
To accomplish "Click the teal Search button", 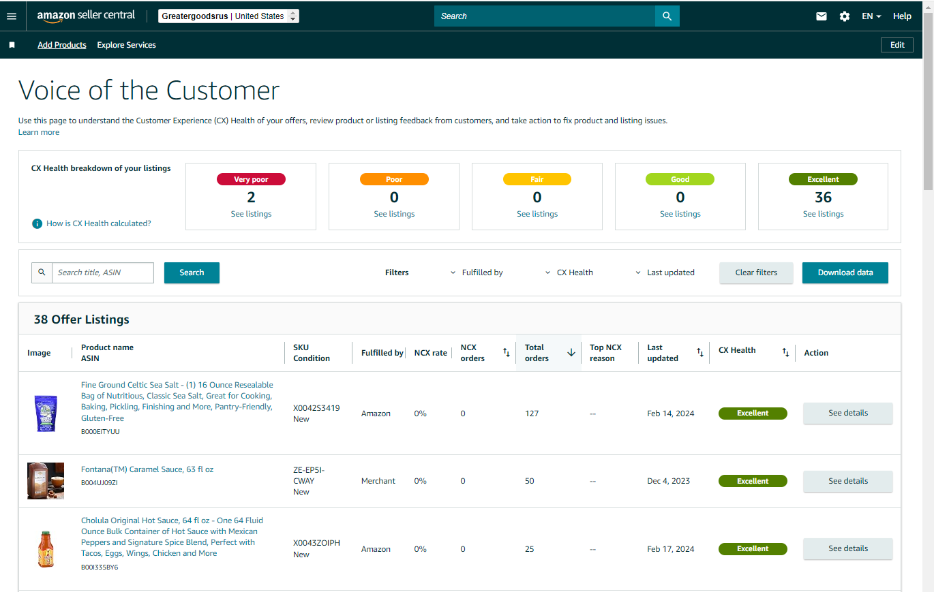I will [192, 272].
